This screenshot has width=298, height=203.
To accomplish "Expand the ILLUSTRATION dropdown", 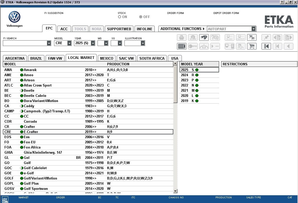I will (x=143, y=43).
